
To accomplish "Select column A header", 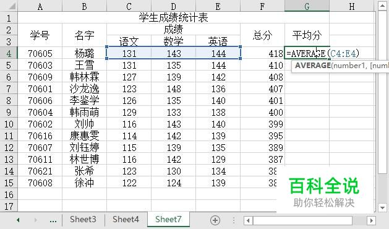I will 40,6.
